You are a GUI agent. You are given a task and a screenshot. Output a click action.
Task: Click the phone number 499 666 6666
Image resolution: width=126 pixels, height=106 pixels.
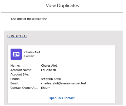[51, 79]
